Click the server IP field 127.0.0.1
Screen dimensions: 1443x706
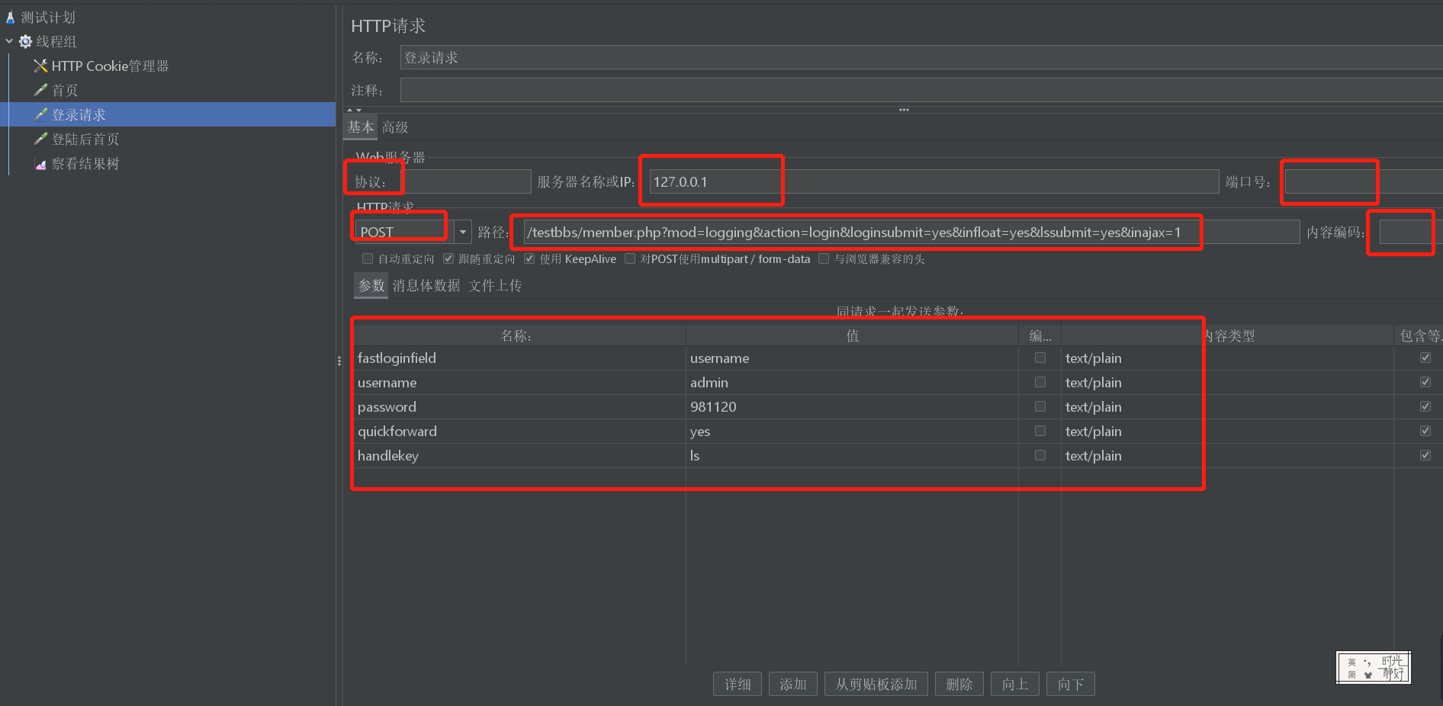click(934, 181)
